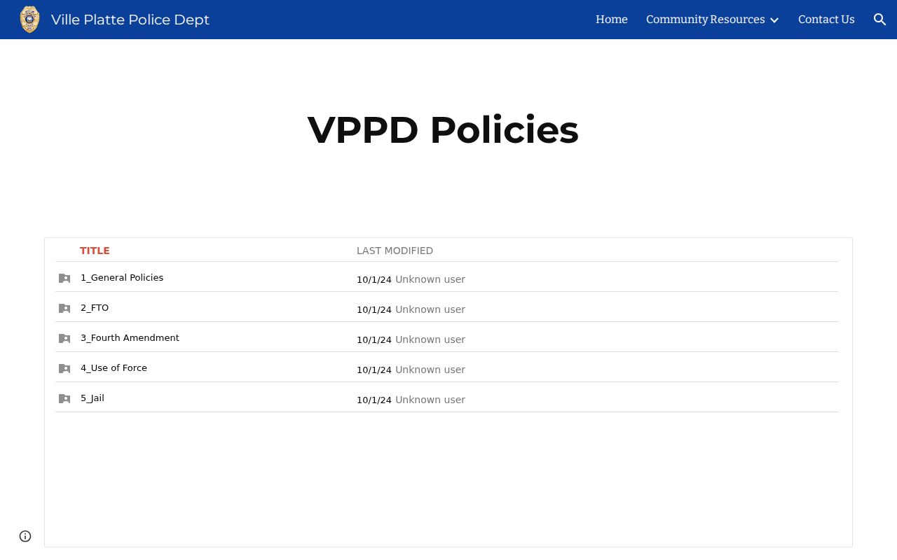Open the 4_Use of Force folder

114,368
